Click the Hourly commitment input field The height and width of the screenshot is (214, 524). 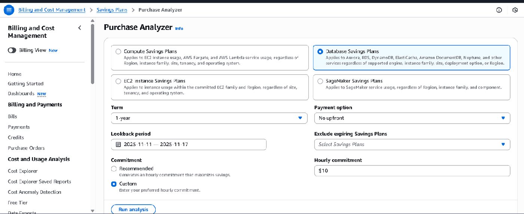(x=412, y=171)
